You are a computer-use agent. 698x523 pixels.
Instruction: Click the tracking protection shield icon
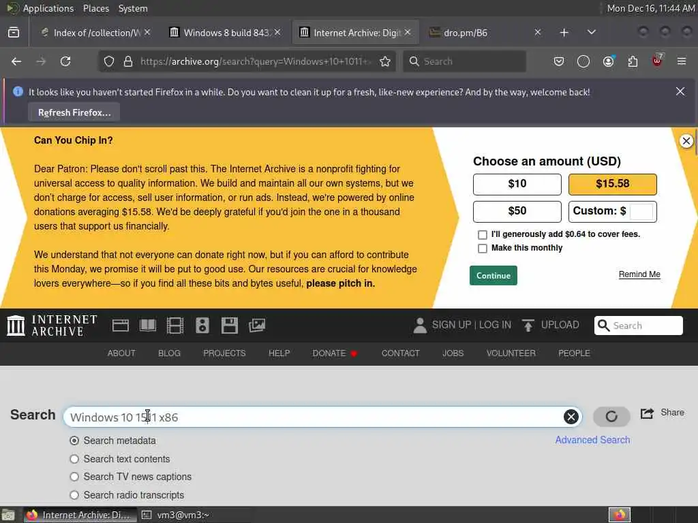(109, 61)
